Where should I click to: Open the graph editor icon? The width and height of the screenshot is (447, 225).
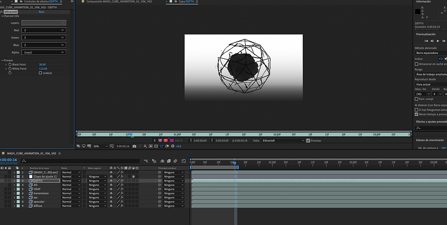[x=183, y=161]
